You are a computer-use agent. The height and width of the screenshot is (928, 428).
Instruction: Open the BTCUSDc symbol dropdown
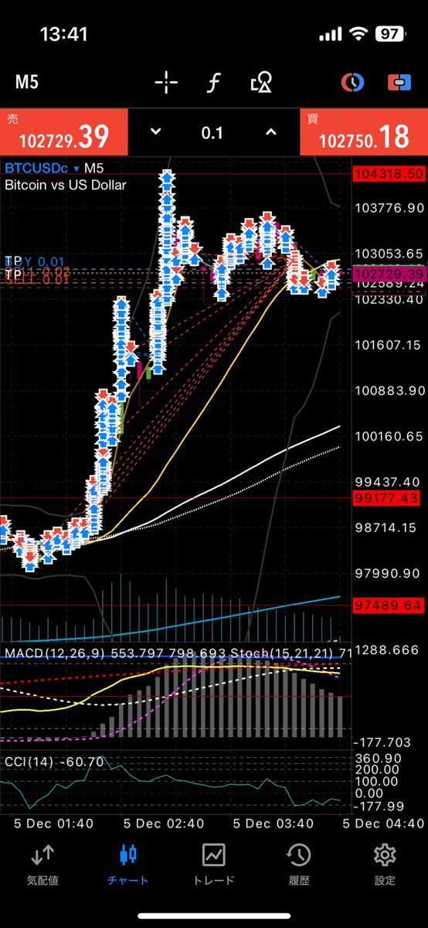coord(42,167)
